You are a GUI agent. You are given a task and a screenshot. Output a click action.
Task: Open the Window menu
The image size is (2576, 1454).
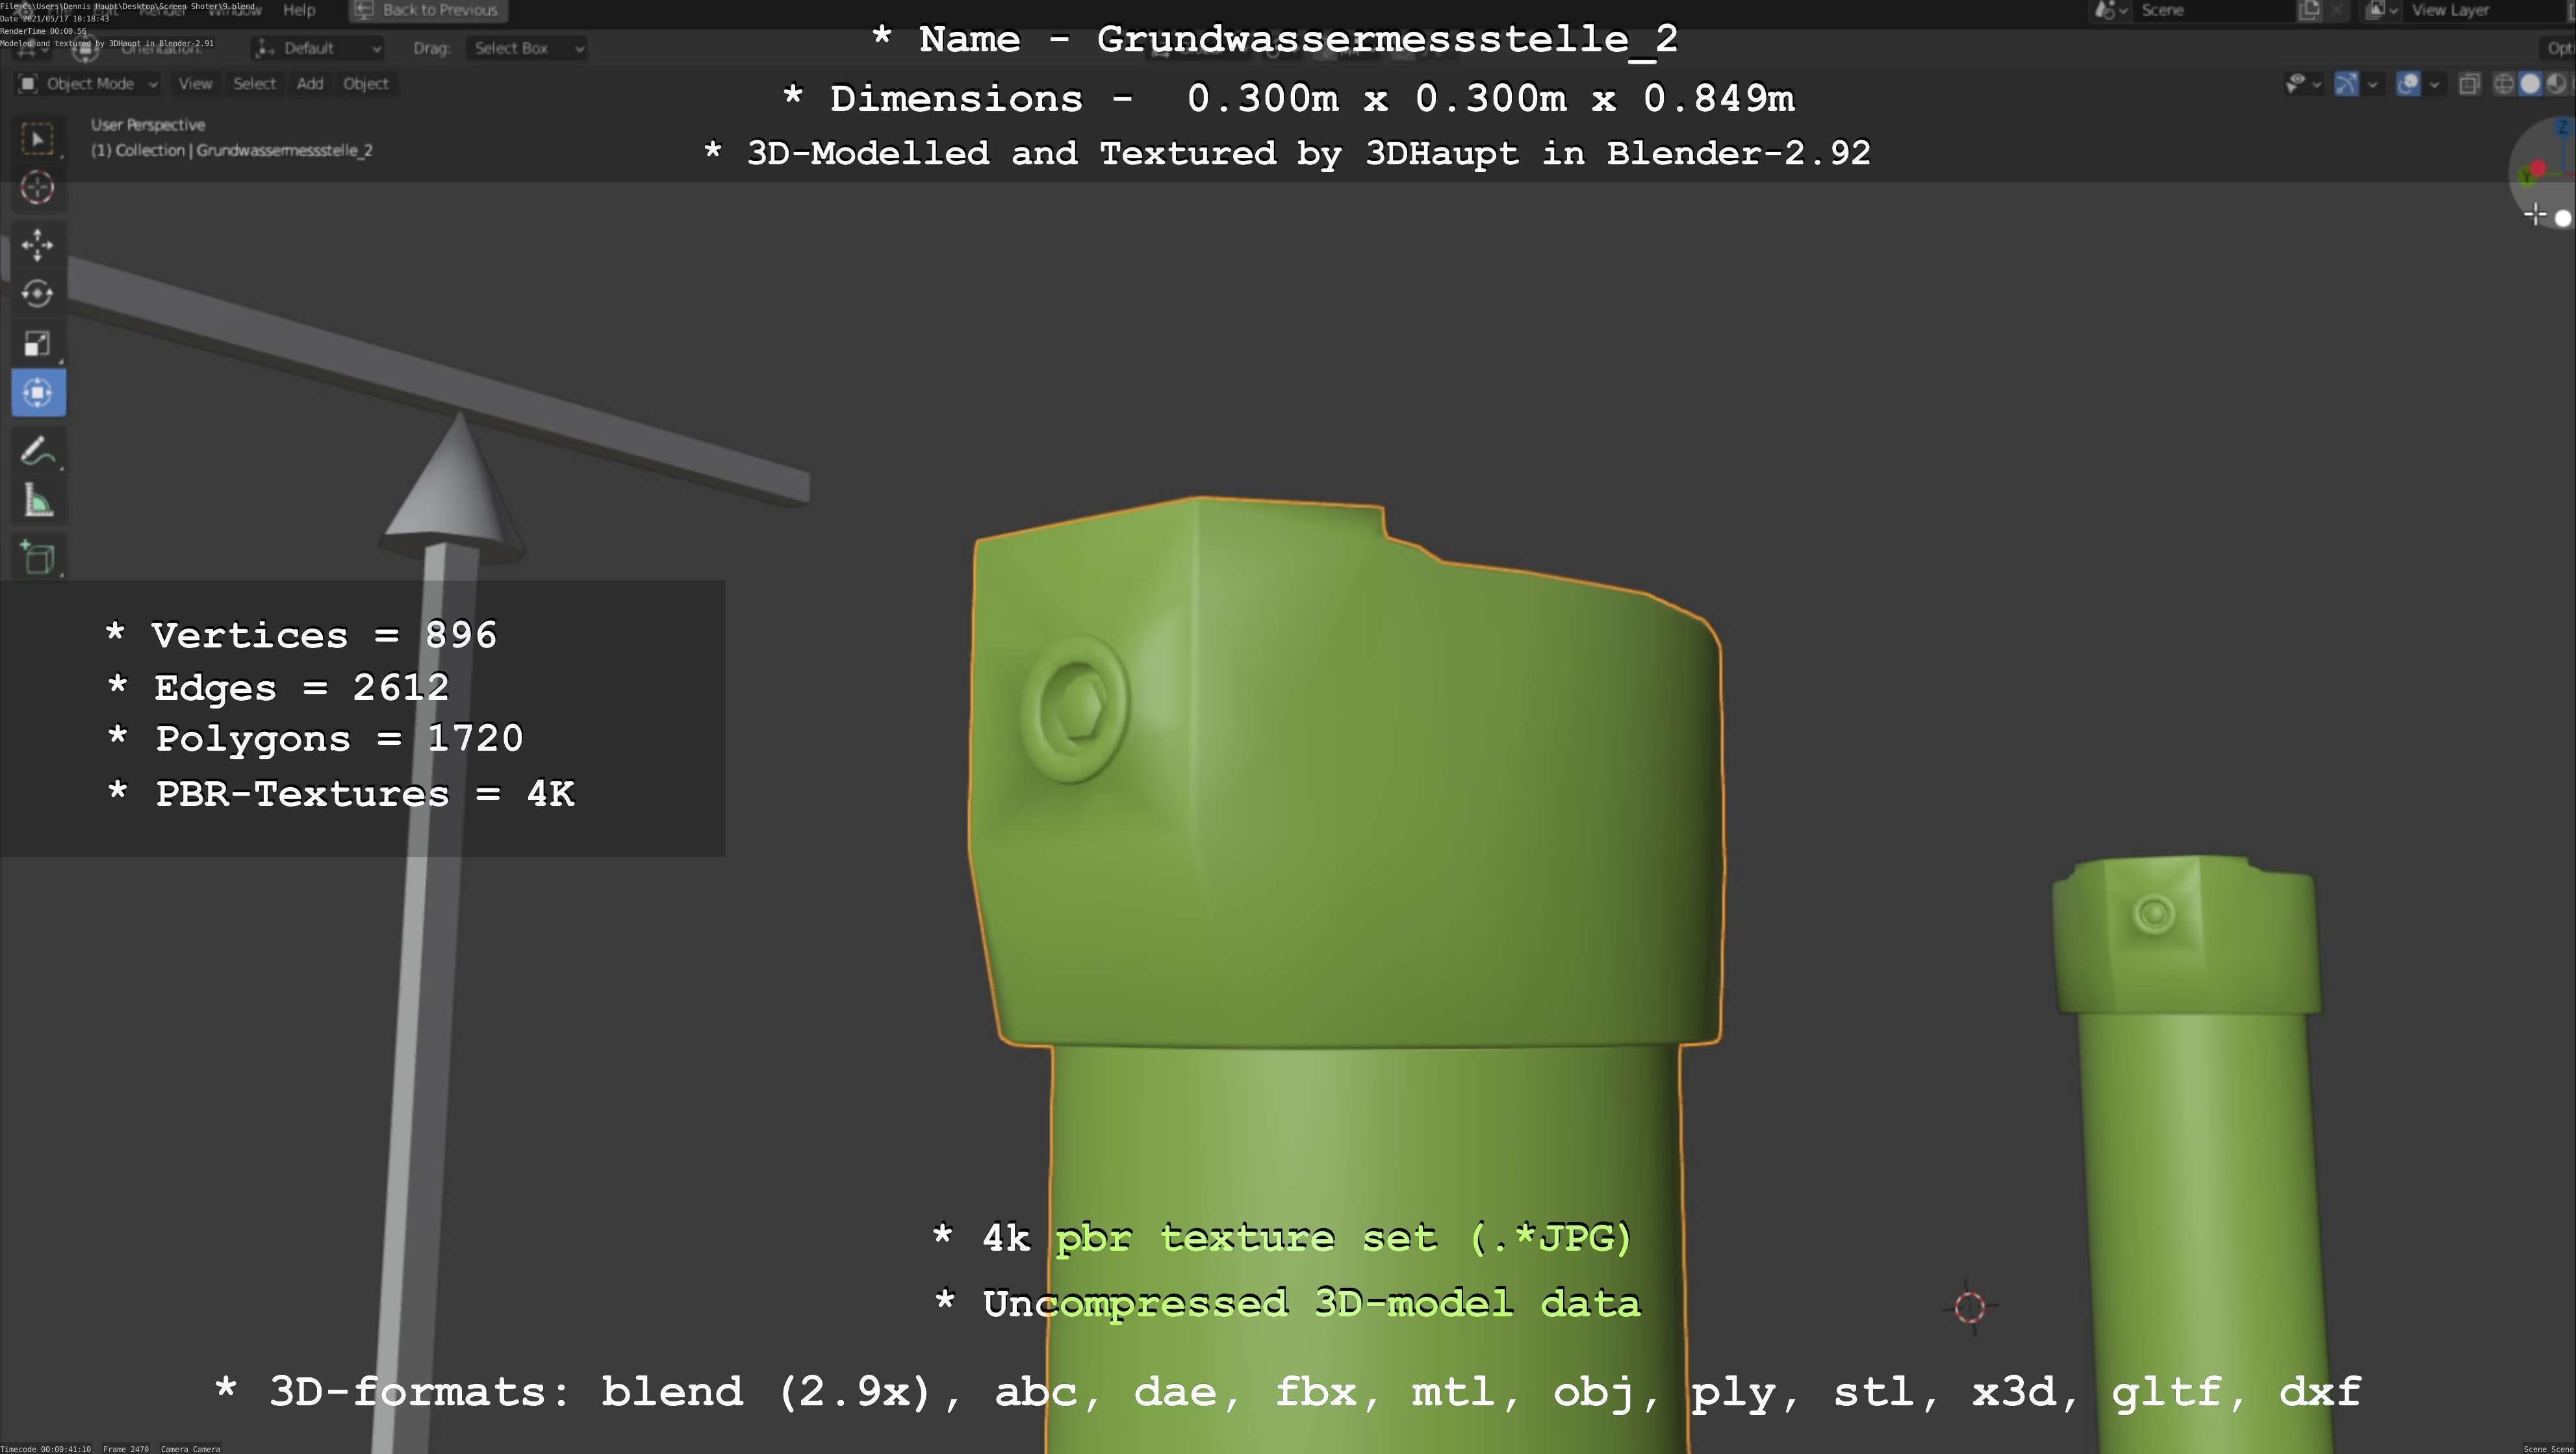click(234, 10)
